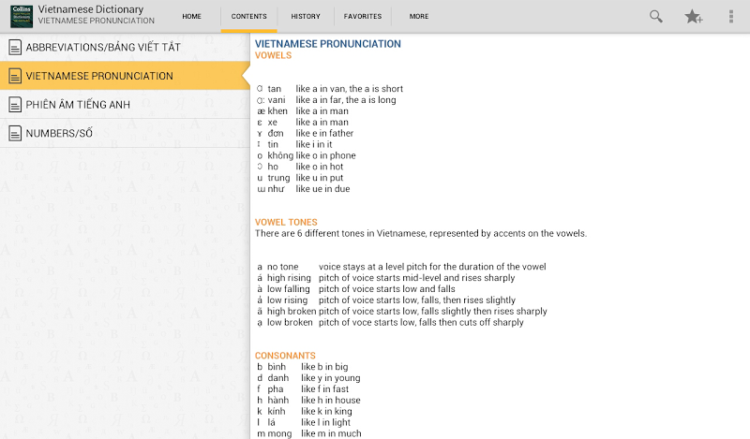Open the three-dot overflow menu
750x439 pixels.
click(x=731, y=16)
